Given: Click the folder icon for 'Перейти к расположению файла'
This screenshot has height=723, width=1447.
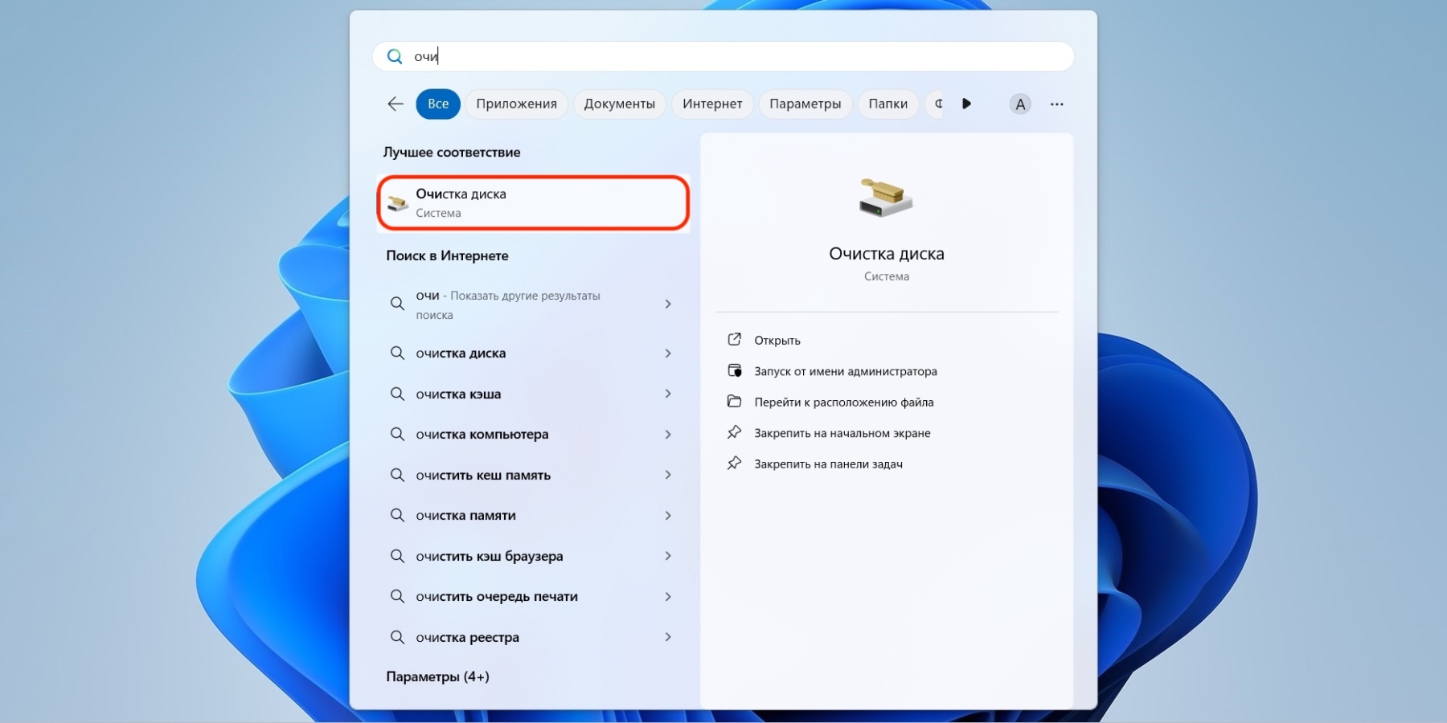Looking at the screenshot, I should coord(734,402).
